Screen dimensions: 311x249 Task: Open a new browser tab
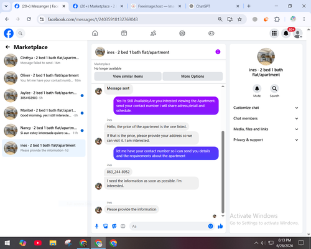click(x=249, y=6)
